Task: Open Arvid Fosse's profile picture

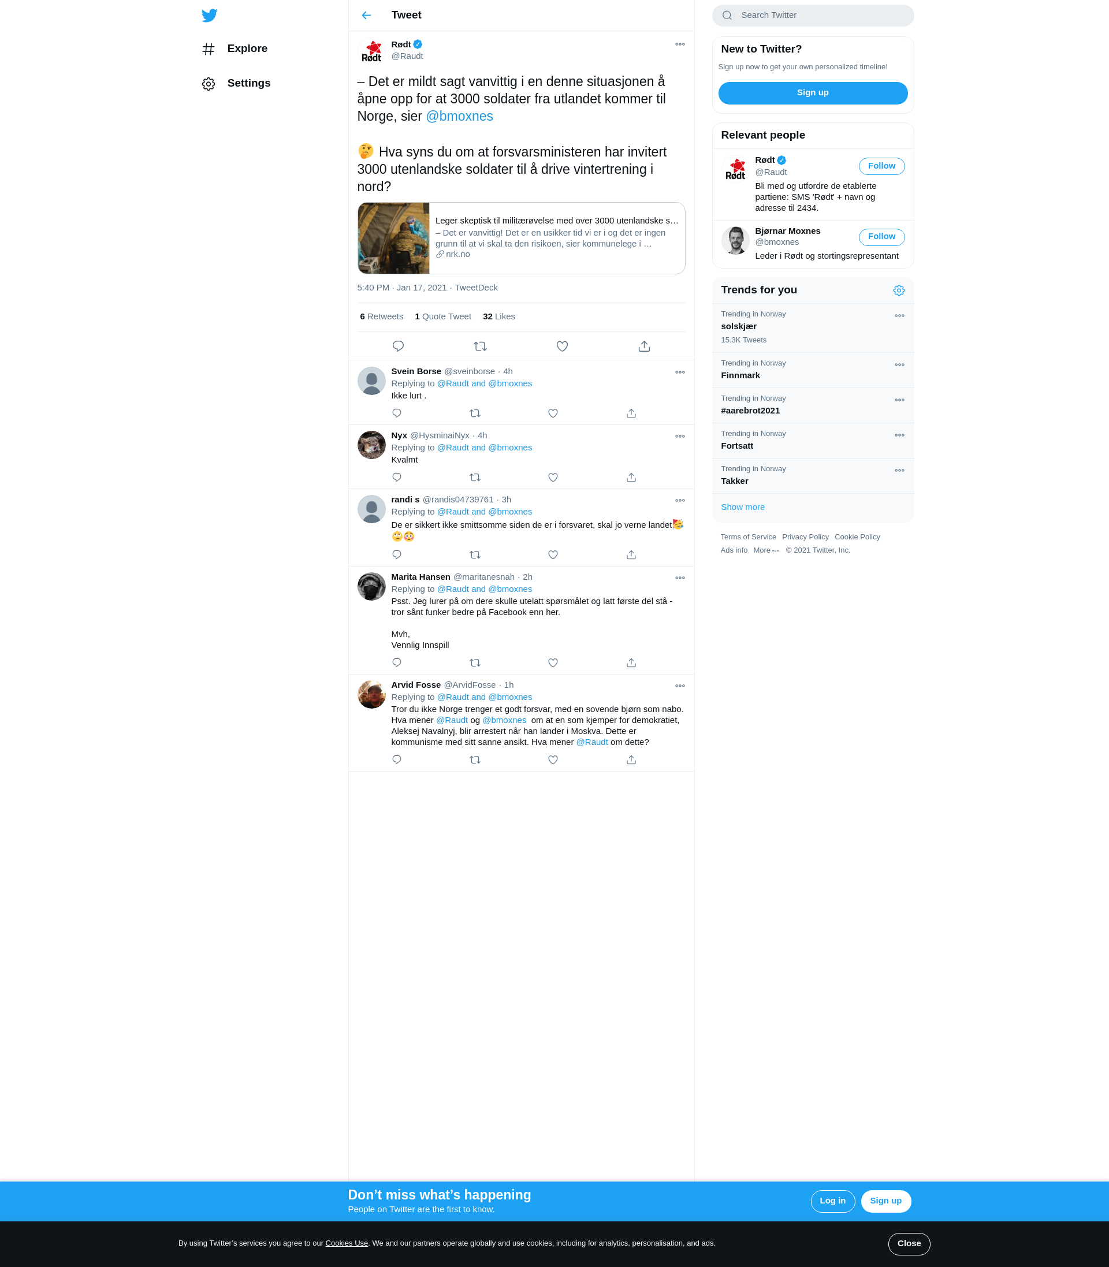Action: click(371, 695)
